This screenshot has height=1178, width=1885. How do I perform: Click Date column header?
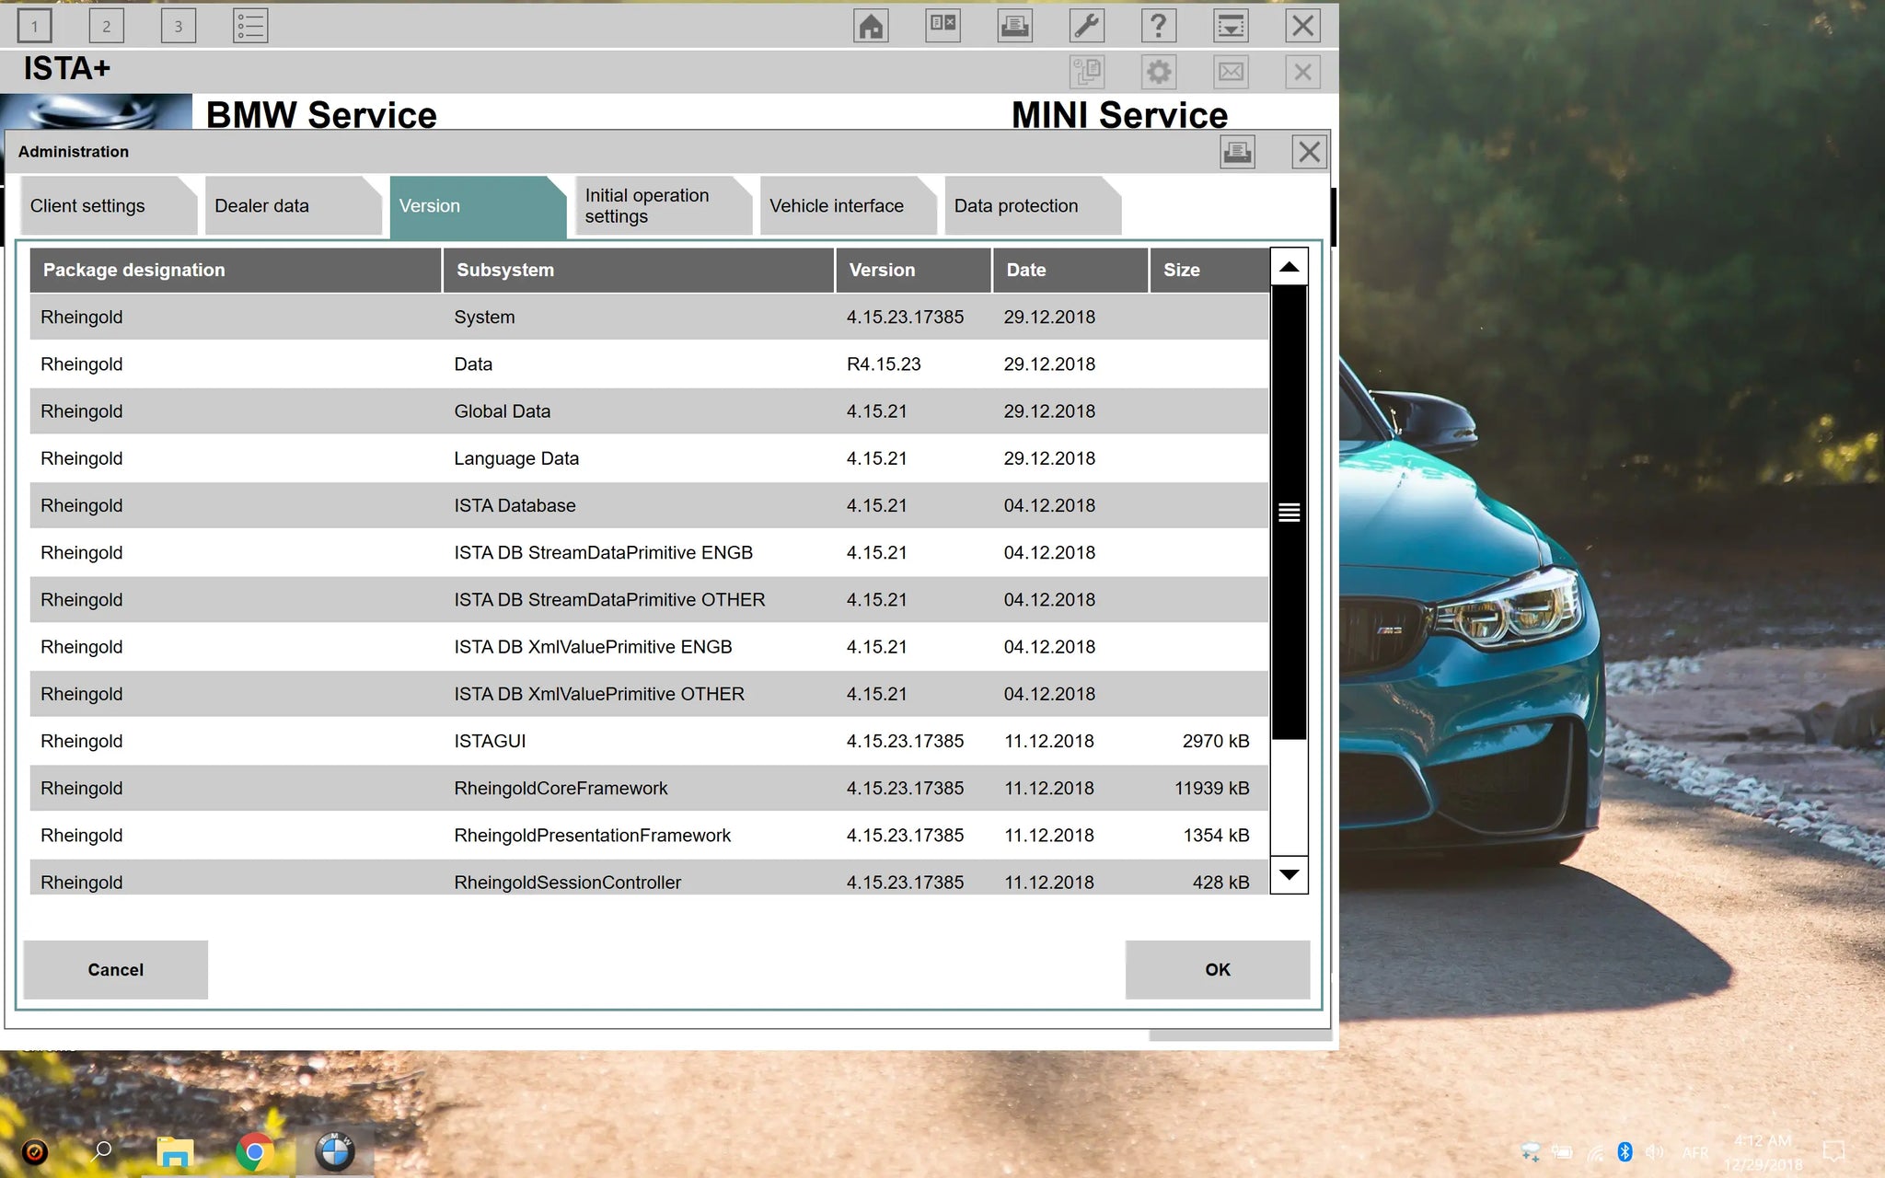[x=1070, y=271]
